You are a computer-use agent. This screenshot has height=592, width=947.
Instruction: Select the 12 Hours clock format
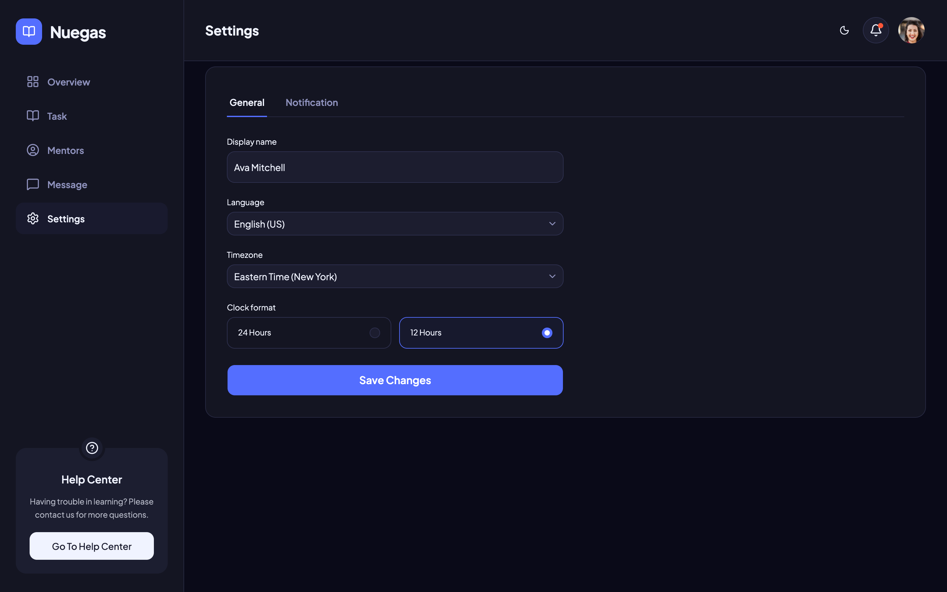481,333
